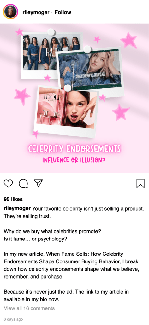
Task: Click rileymoger username in the caption
Action: (x=17, y=208)
